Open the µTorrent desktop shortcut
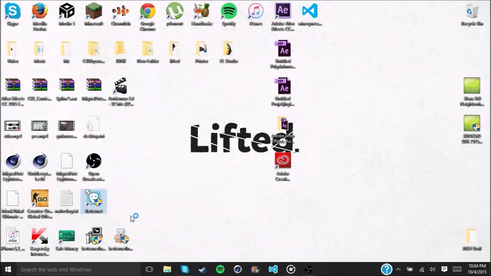The image size is (491, 276). point(175,15)
